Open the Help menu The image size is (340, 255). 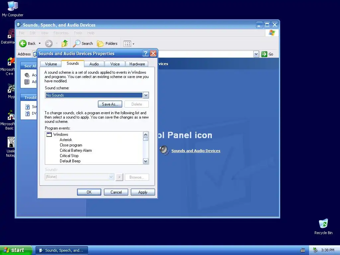coord(91,33)
